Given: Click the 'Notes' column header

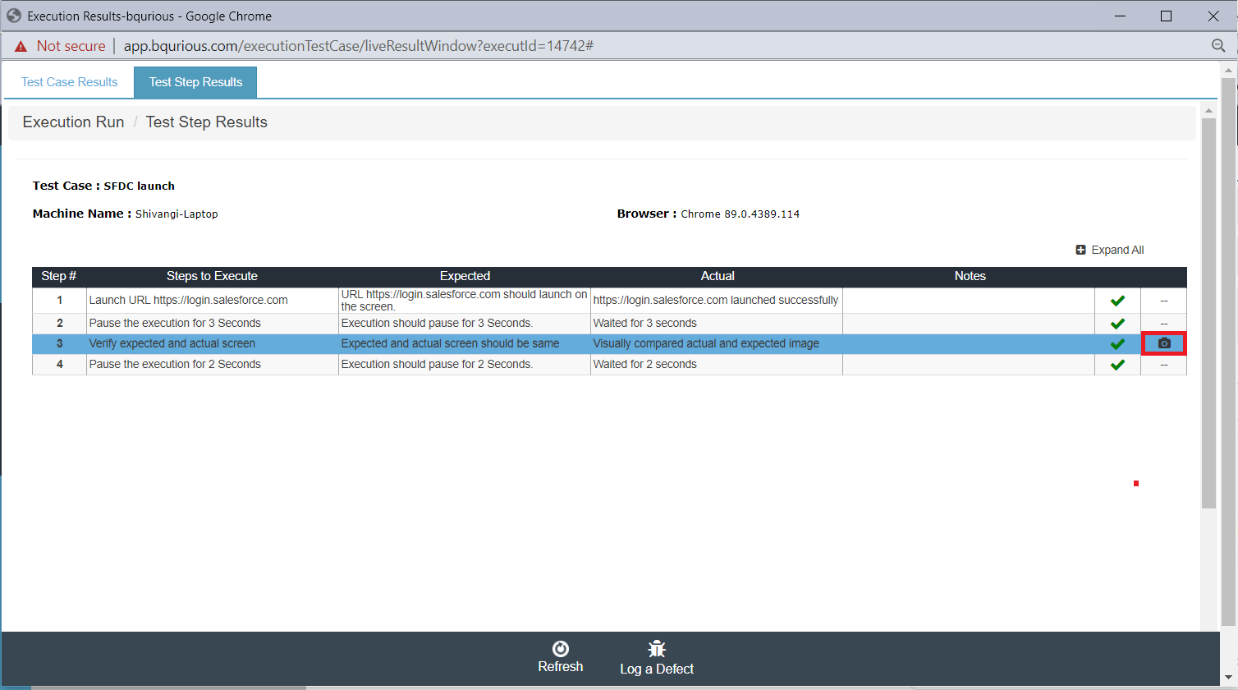Looking at the screenshot, I should coord(970,276).
